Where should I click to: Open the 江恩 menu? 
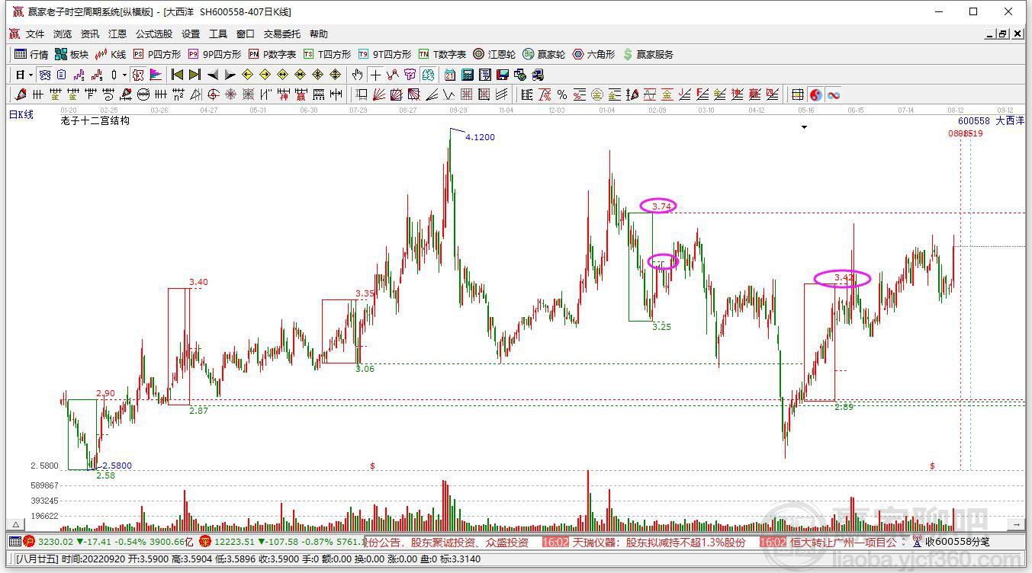point(117,34)
